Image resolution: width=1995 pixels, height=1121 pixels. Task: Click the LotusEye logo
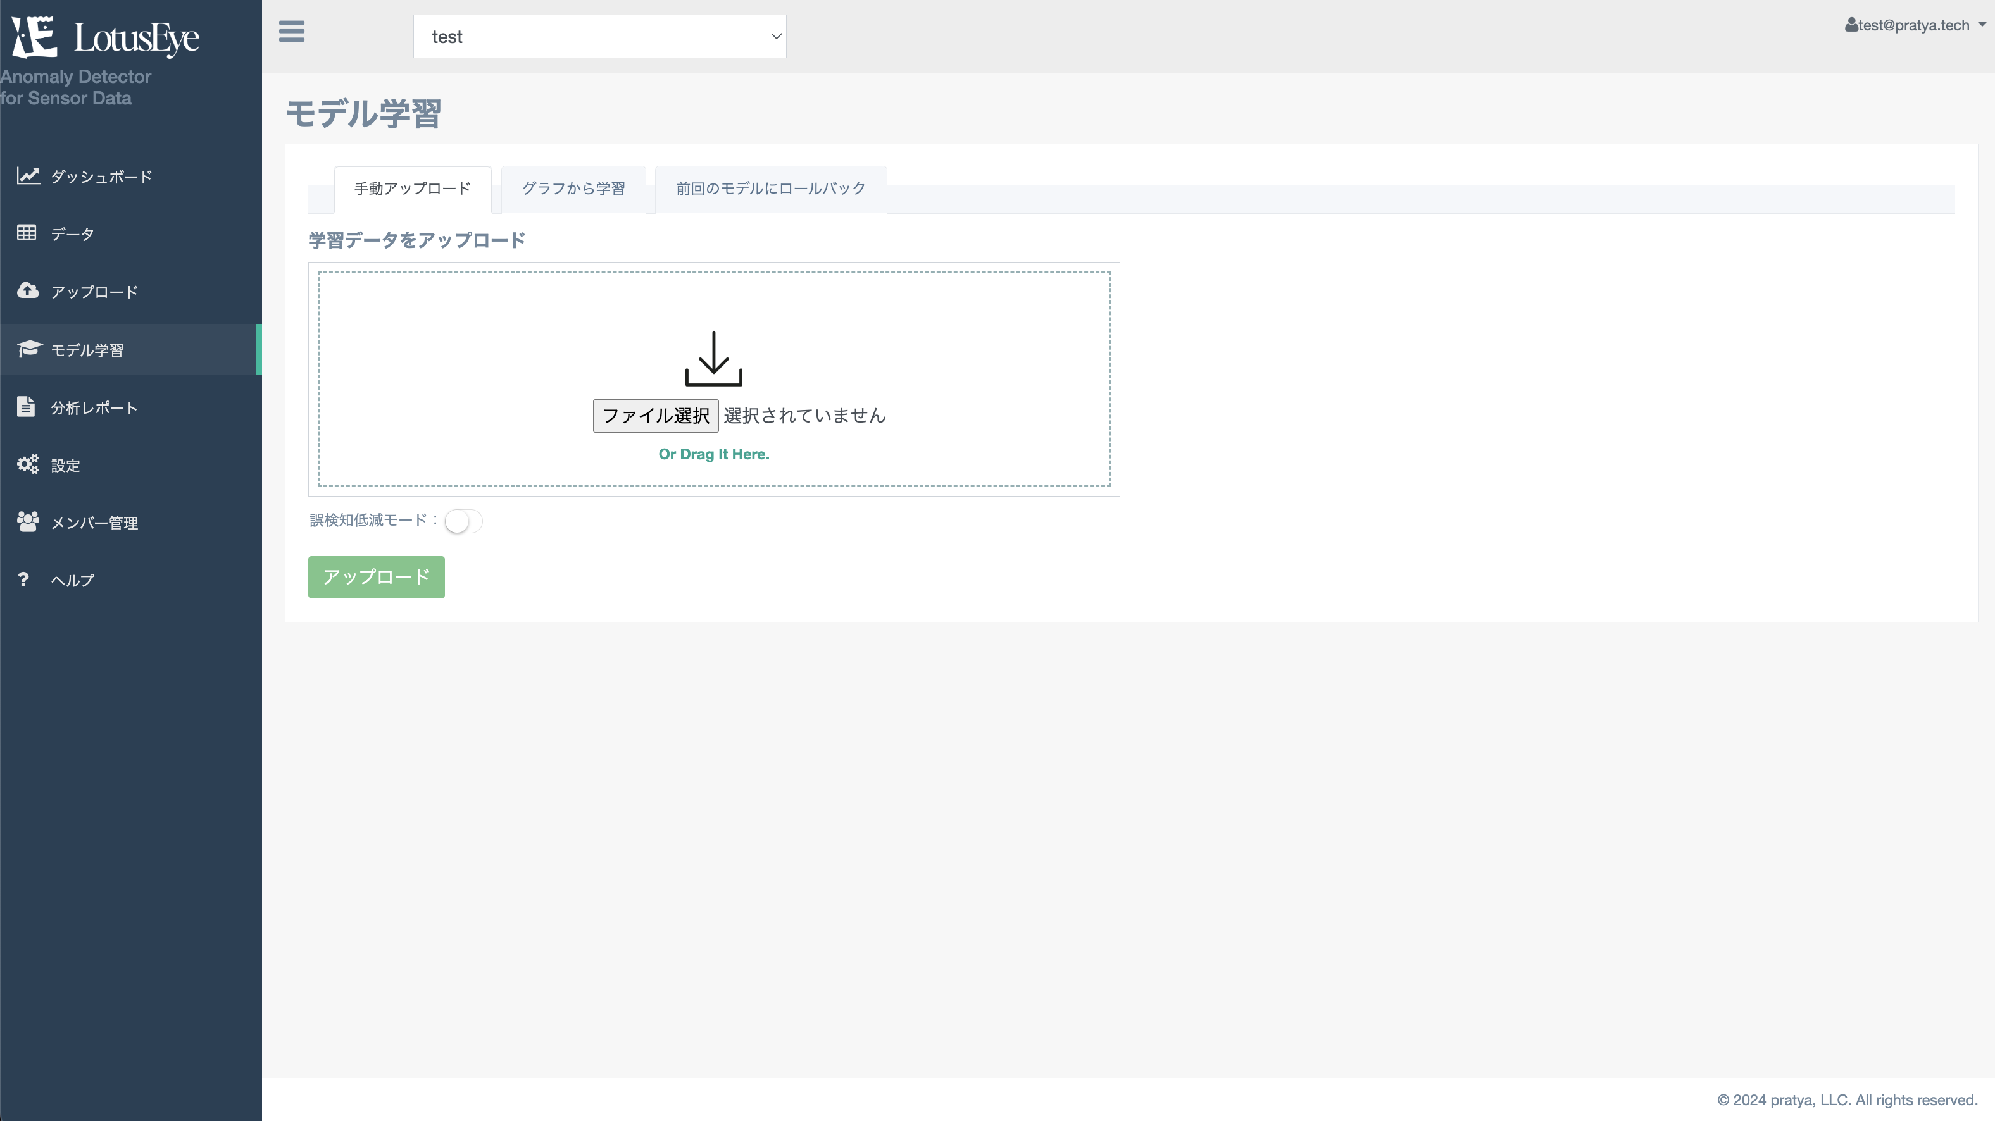105,37
